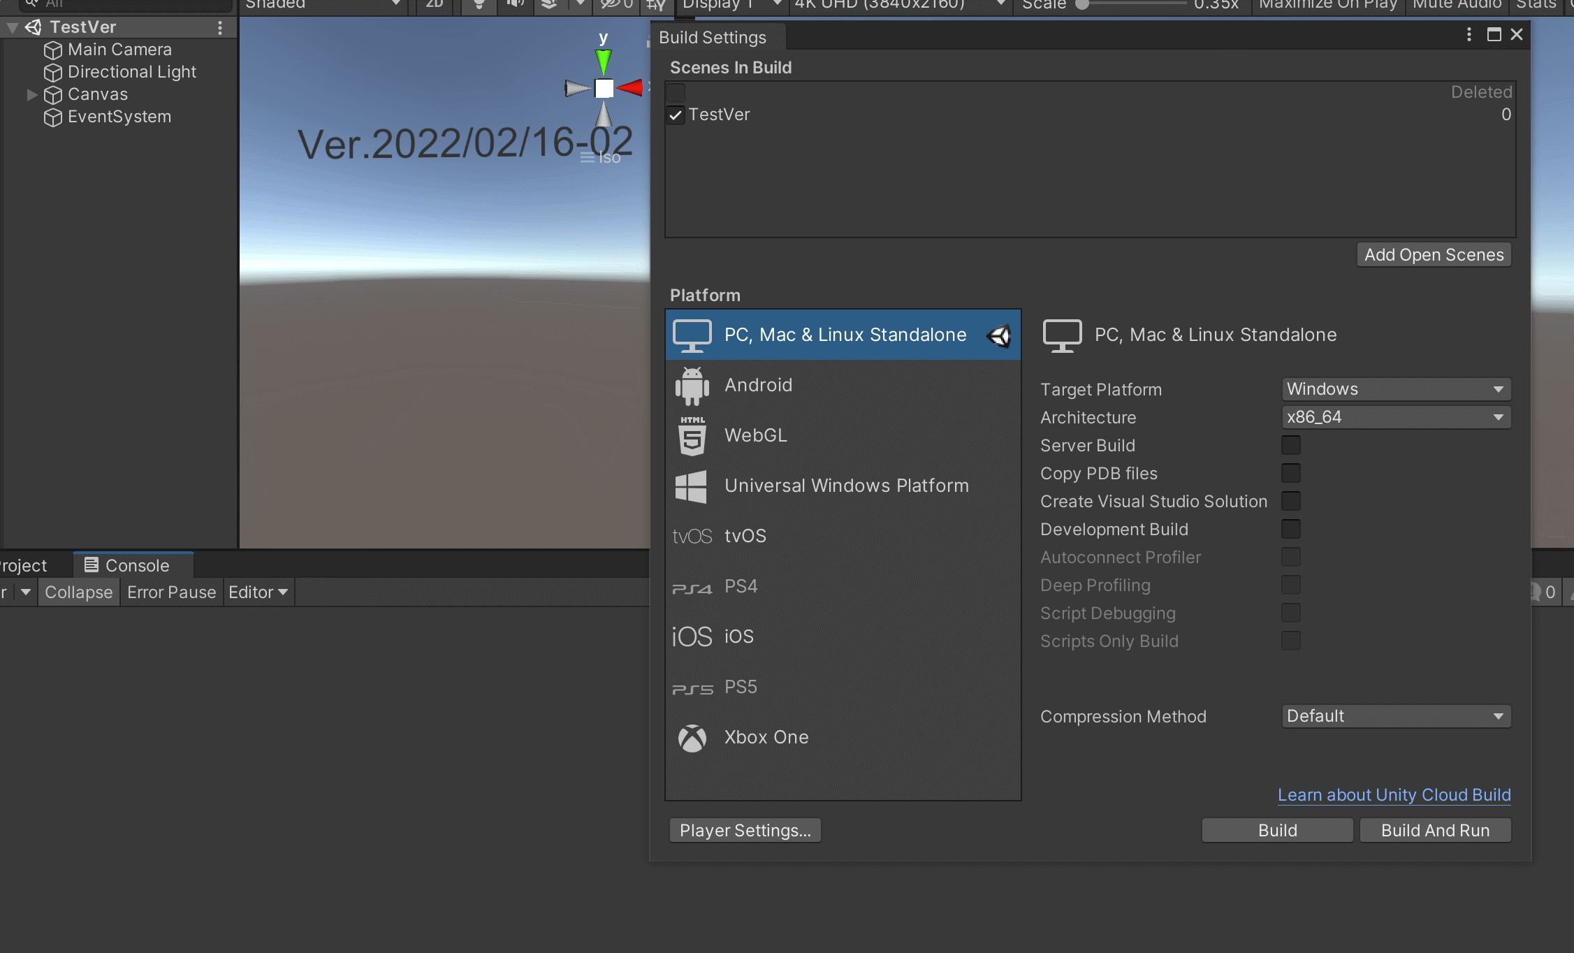Click the Universal Windows Platform icon
The image size is (1574, 953).
point(690,486)
